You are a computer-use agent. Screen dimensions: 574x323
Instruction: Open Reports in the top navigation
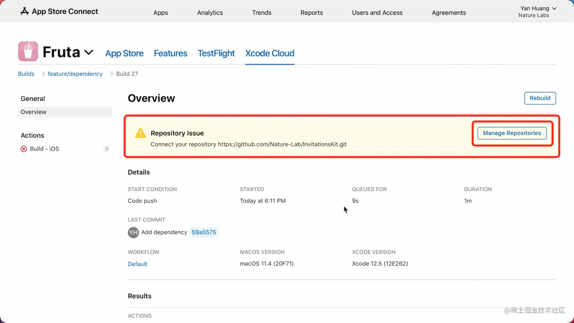pyautogui.click(x=312, y=13)
